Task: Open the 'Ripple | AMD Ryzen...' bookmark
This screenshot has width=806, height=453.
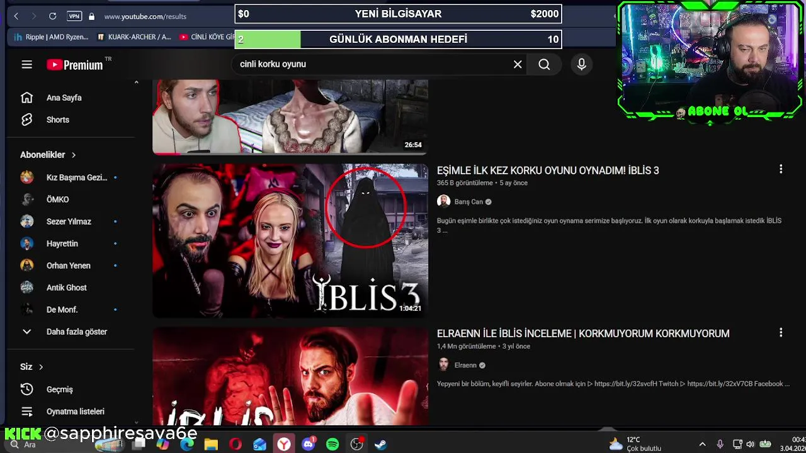Action: click(x=51, y=37)
